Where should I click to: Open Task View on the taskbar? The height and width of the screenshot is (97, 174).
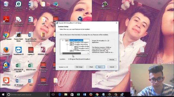53,95
